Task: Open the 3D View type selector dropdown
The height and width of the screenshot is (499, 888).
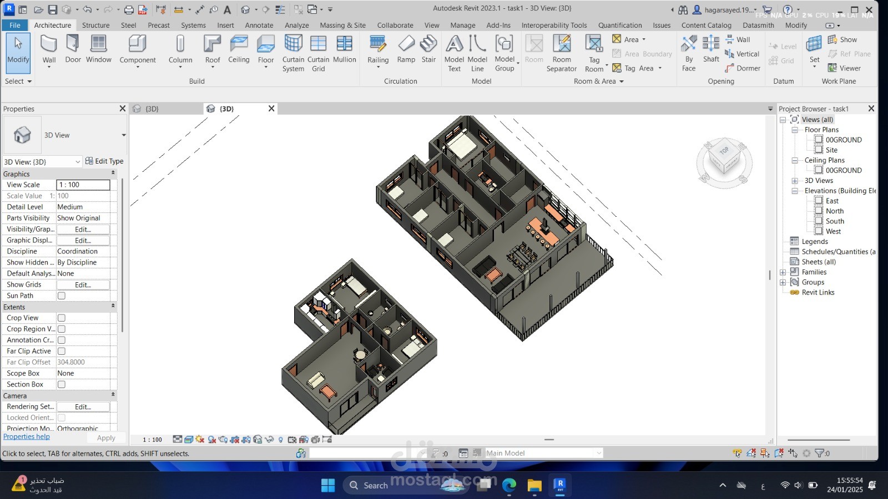Action: point(123,135)
